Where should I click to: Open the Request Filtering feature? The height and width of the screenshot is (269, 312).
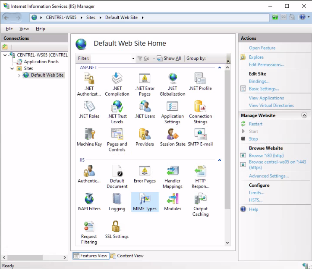[x=89, y=231]
